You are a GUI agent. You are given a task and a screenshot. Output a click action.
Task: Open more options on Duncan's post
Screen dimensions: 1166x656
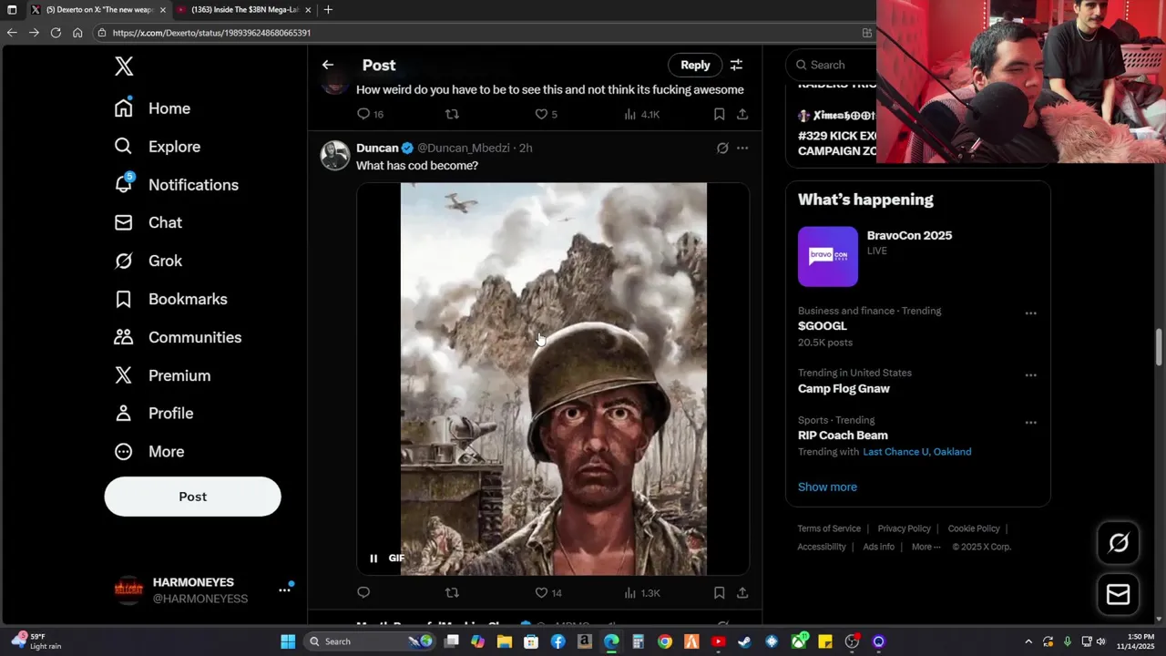pyautogui.click(x=742, y=148)
